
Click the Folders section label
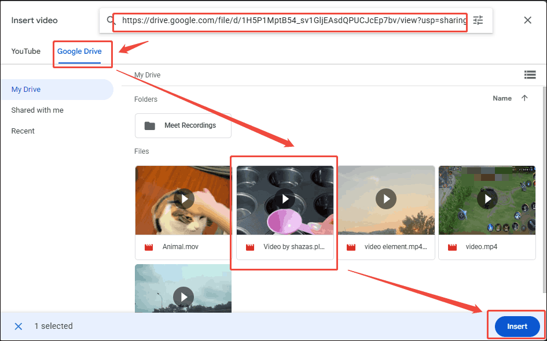coord(146,99)
